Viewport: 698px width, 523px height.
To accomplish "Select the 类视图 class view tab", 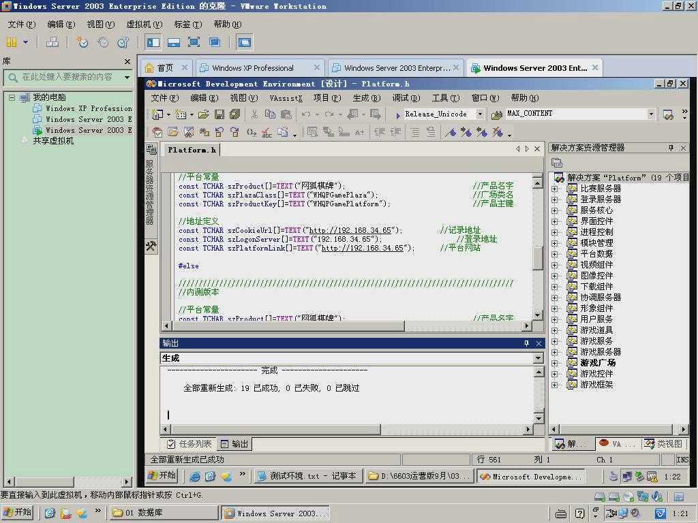I will (x=663, y=444).
